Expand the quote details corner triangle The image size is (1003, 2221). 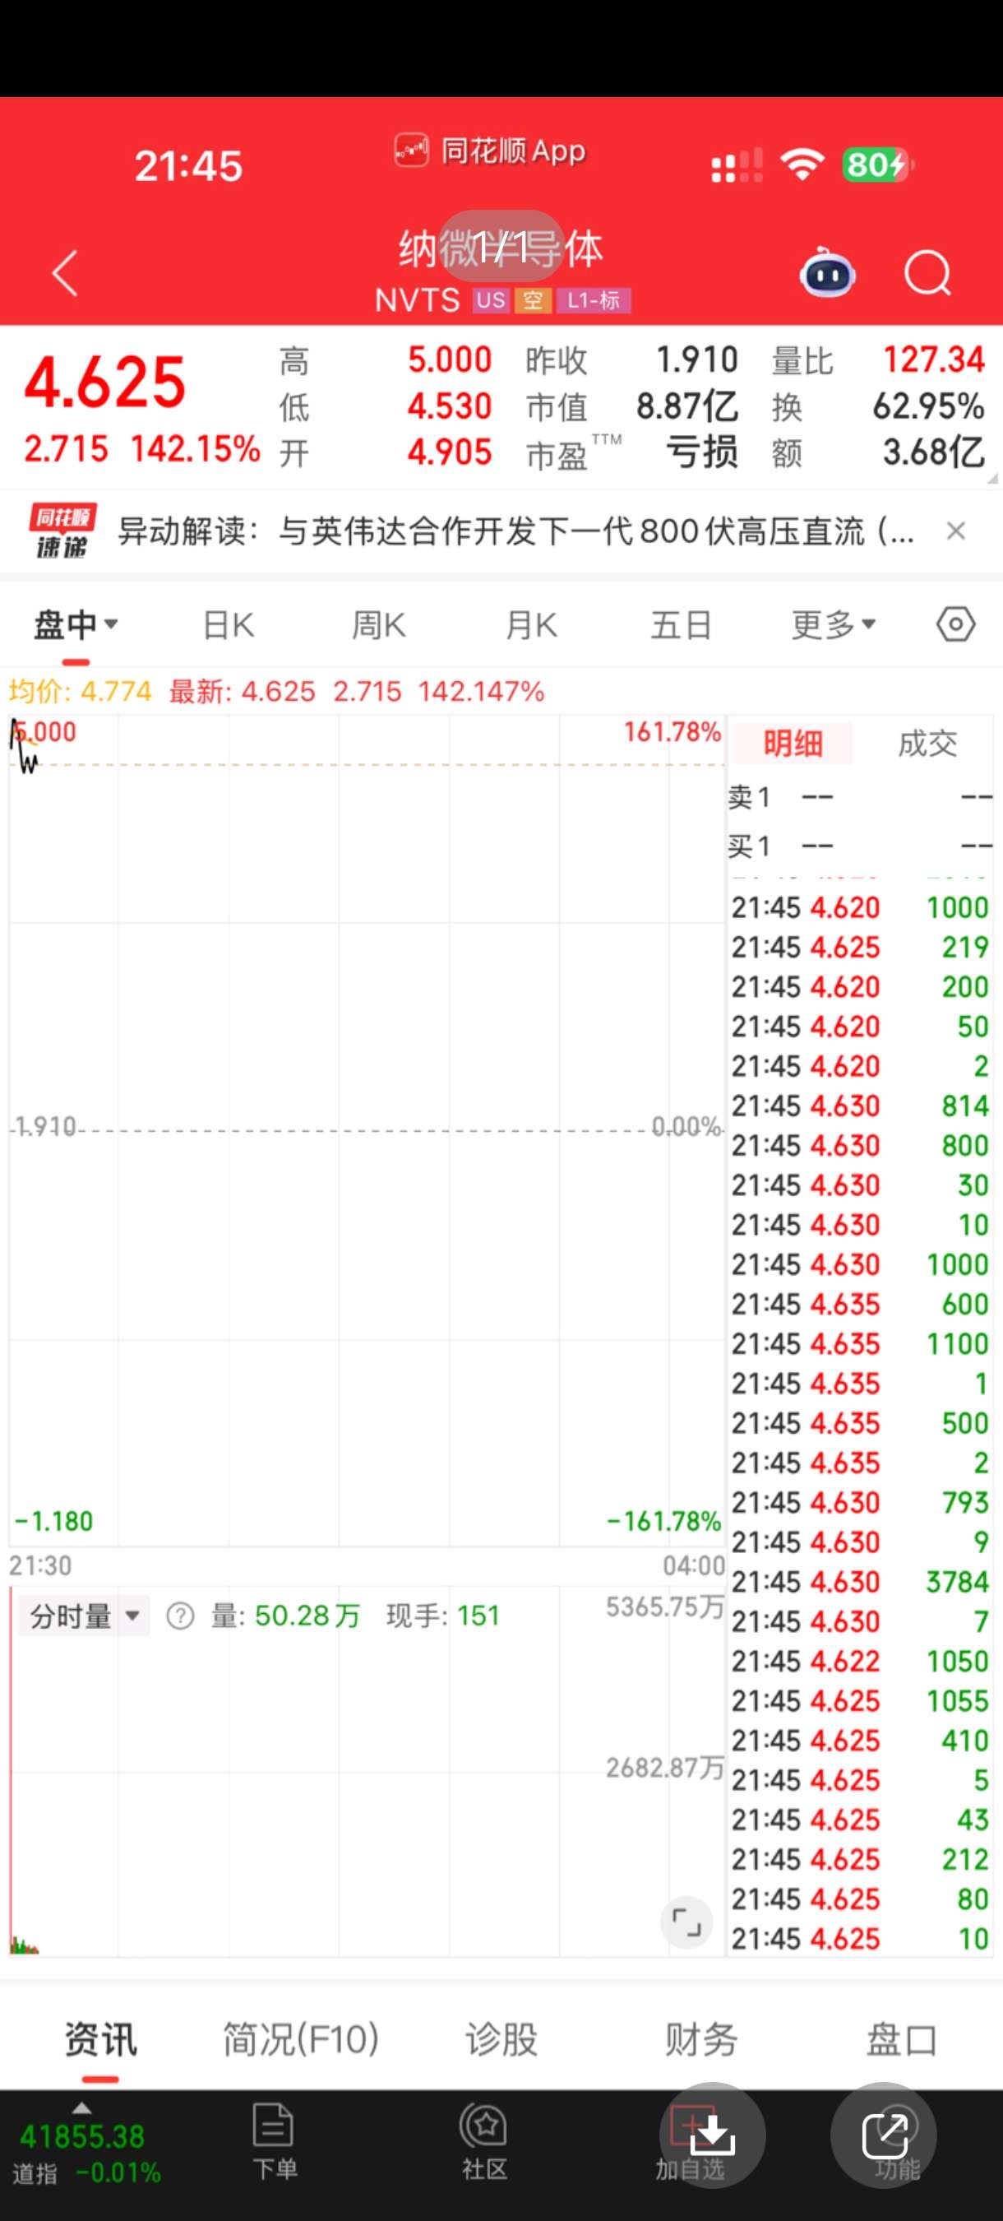(x=992, y=478)
